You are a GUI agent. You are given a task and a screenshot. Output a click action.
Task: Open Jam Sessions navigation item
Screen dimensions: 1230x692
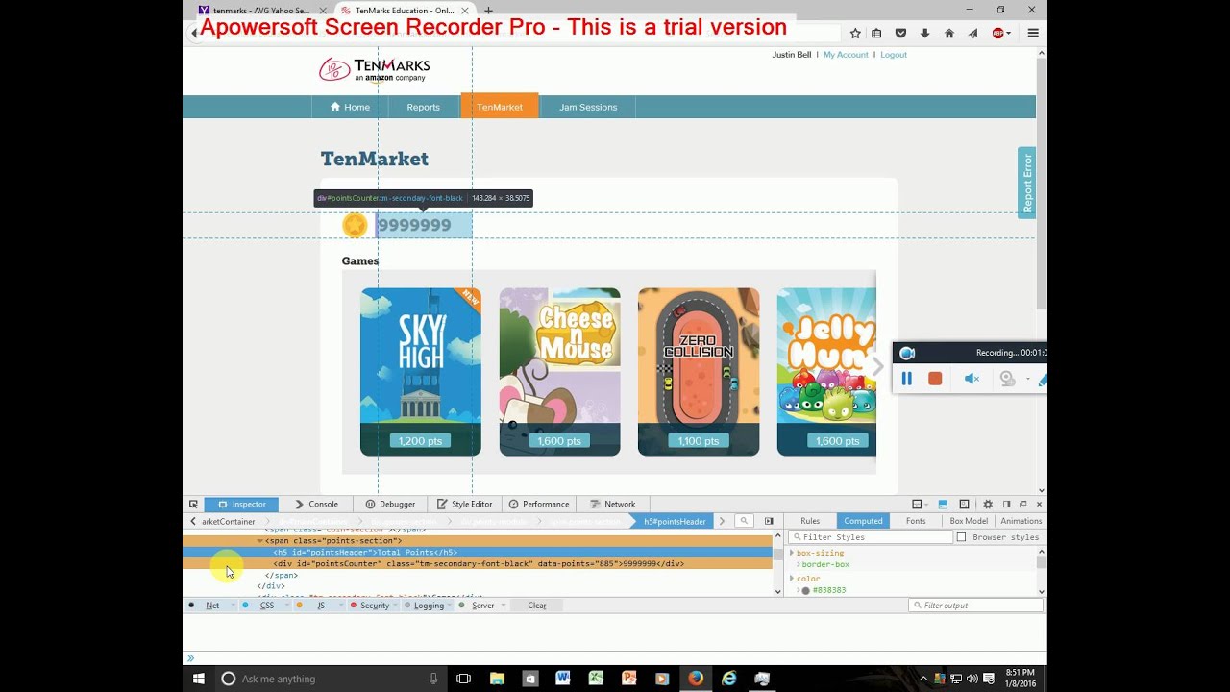point(588,107)
